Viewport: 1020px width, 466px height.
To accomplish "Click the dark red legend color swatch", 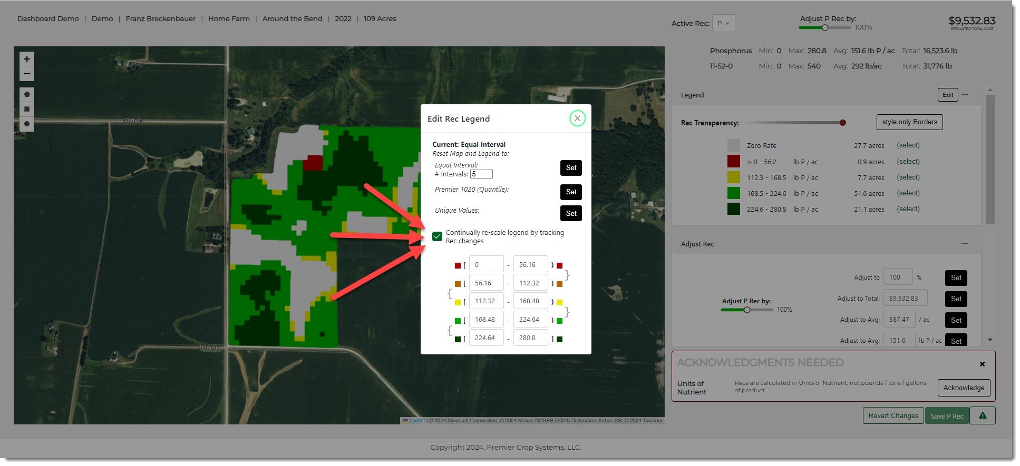I will click(733, 162).
